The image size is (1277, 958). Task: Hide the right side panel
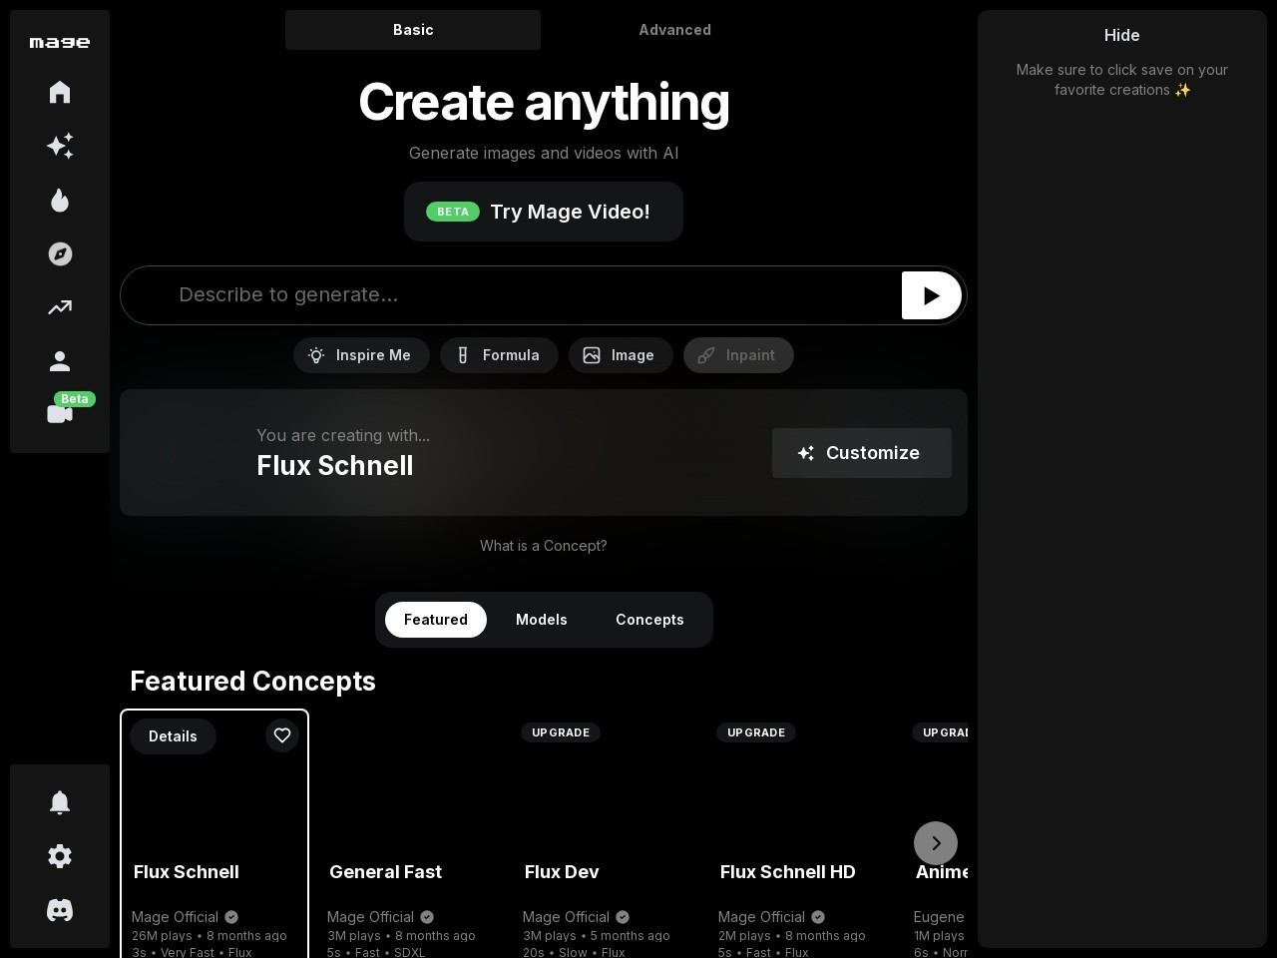(1121, 35)
